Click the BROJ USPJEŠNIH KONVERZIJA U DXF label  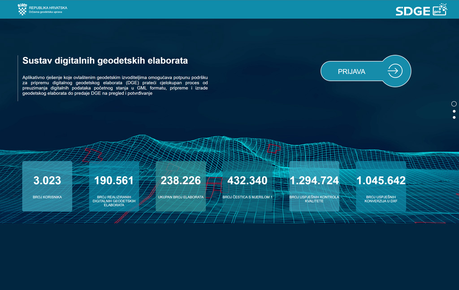click(x=381, y=199)
